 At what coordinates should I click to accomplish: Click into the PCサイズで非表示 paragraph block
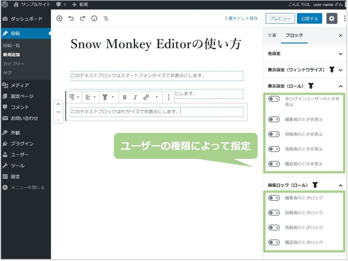point(157,112)
